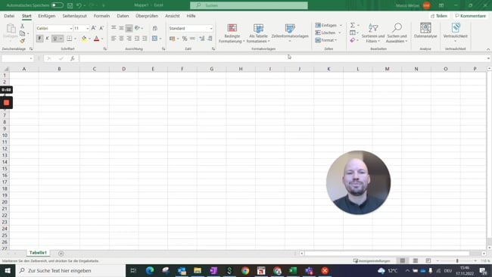Open Sortieren und Filtern menu
The image size is (492, 277).
(372, 33)
